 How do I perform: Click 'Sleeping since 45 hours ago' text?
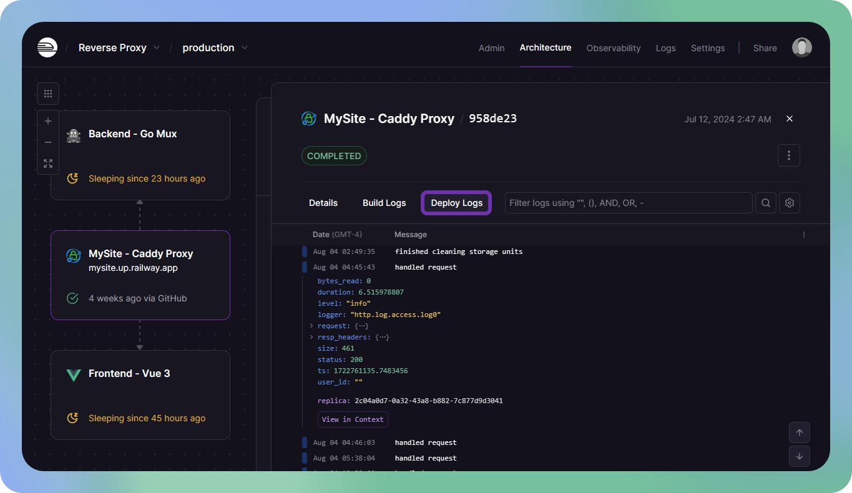tap(147, 418)
